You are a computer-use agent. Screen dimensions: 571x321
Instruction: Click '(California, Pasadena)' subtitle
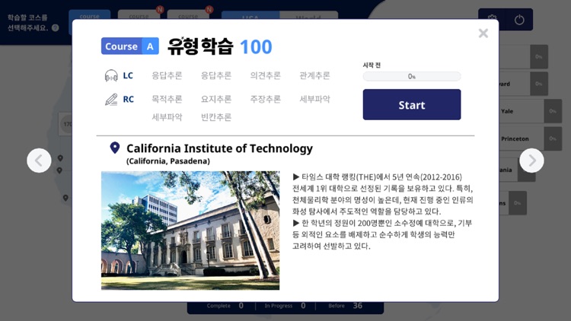[x=168, y=161]
